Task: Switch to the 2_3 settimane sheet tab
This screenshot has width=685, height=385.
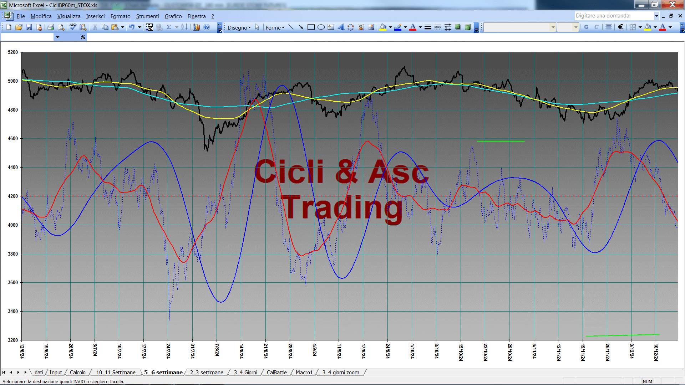Action: (207, 373)
